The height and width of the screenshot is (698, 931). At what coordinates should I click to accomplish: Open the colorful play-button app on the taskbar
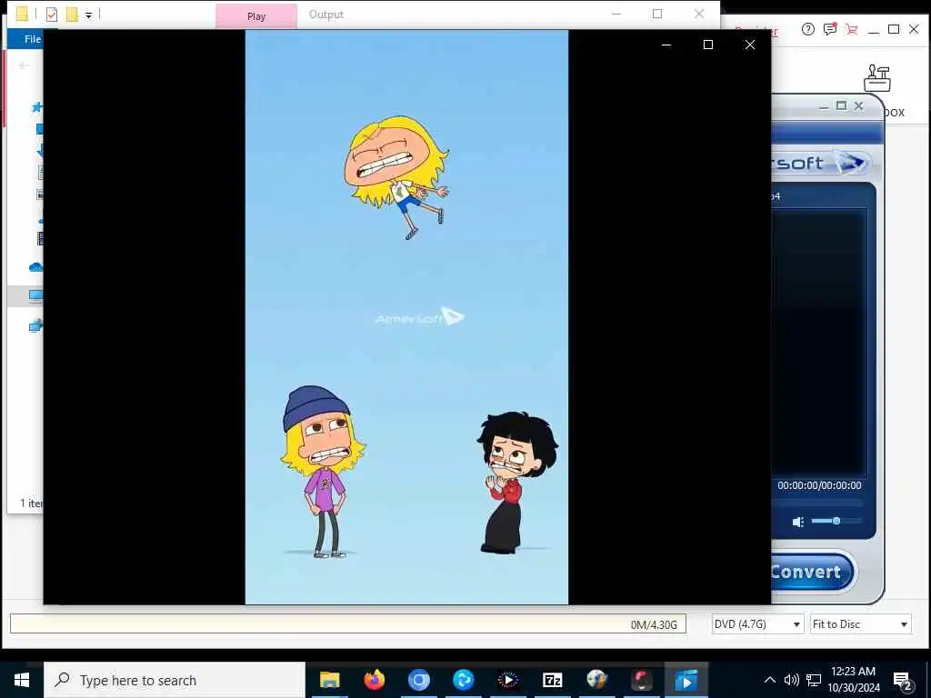[507, 680]
